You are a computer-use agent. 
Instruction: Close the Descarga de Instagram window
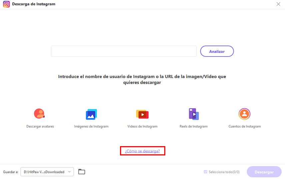(278, 4)
